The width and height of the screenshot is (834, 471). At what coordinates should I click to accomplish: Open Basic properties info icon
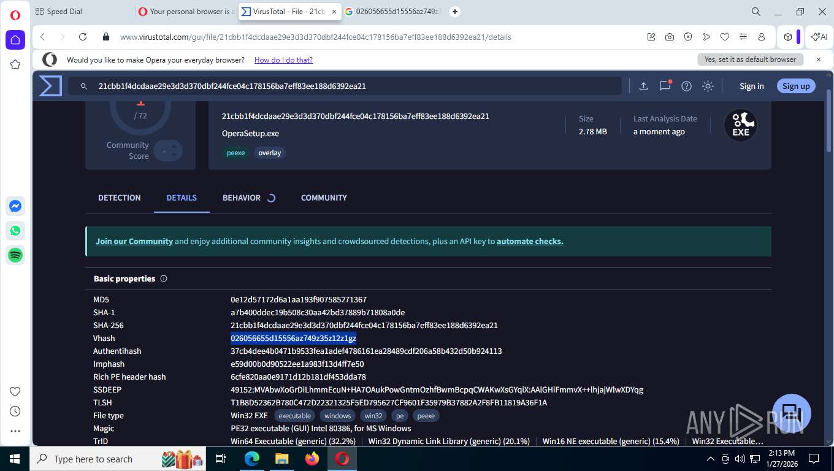(164, 278)
